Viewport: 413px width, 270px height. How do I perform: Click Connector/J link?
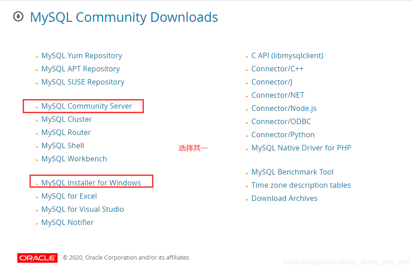(271, 82)
